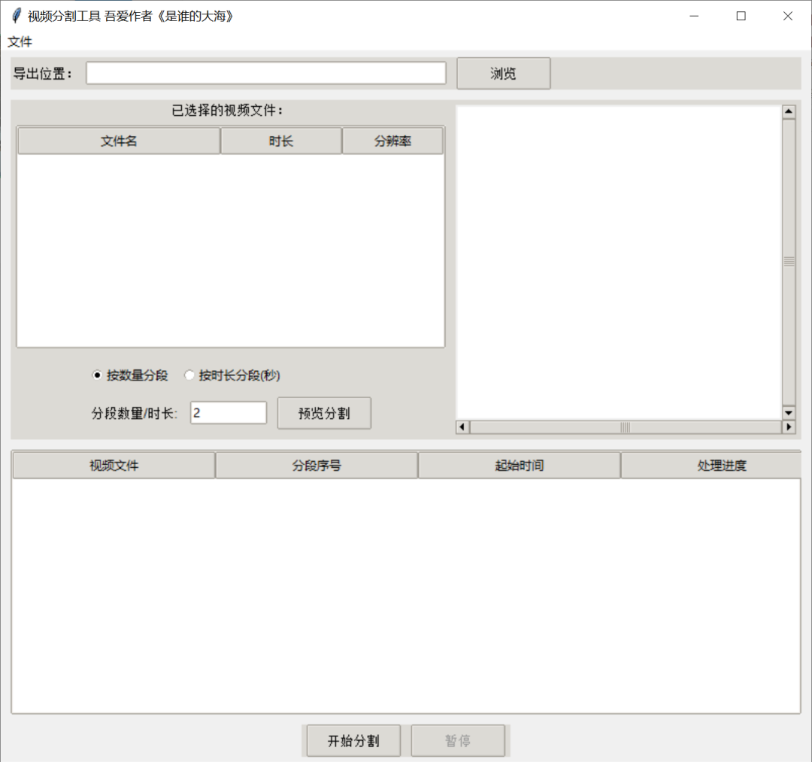This screenshot has width=812, height=762.
Task: Click the 时长 column header
Action: coord(281,141)
